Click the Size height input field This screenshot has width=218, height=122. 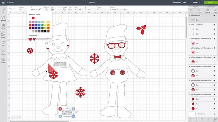coord(90,9)
